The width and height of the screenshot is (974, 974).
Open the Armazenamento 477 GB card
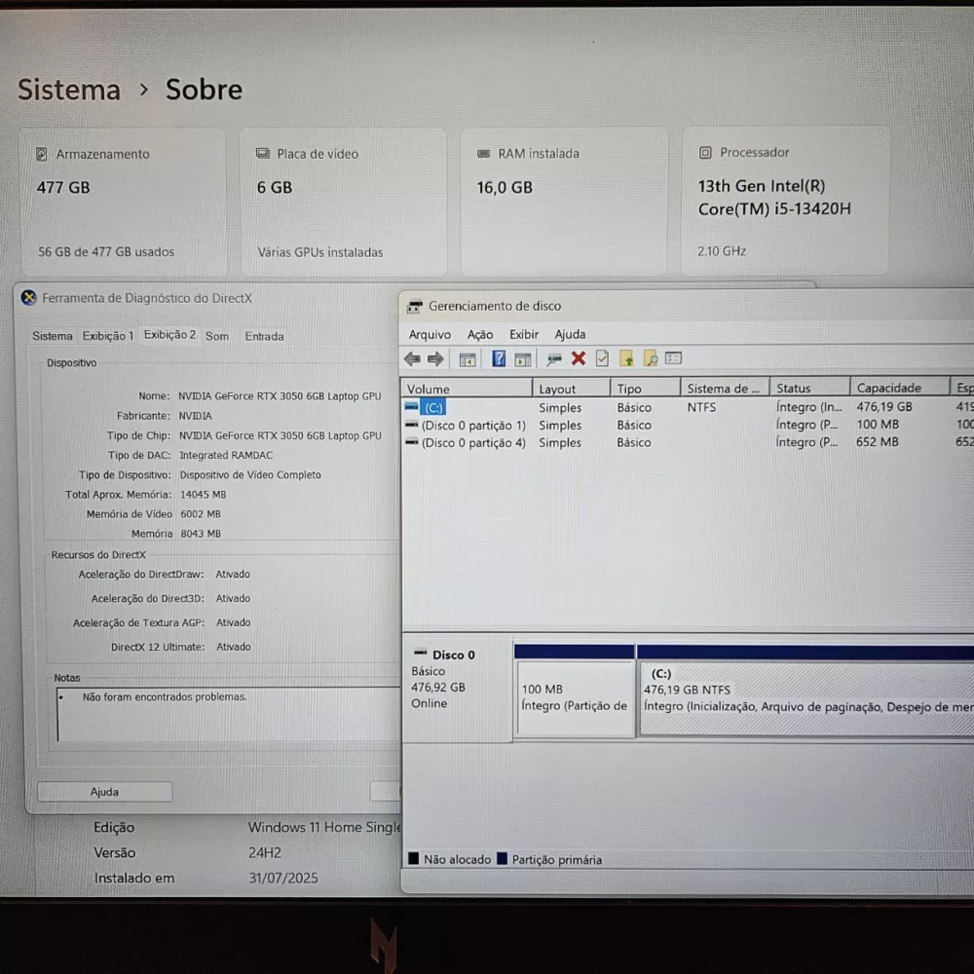pos(124,203)
